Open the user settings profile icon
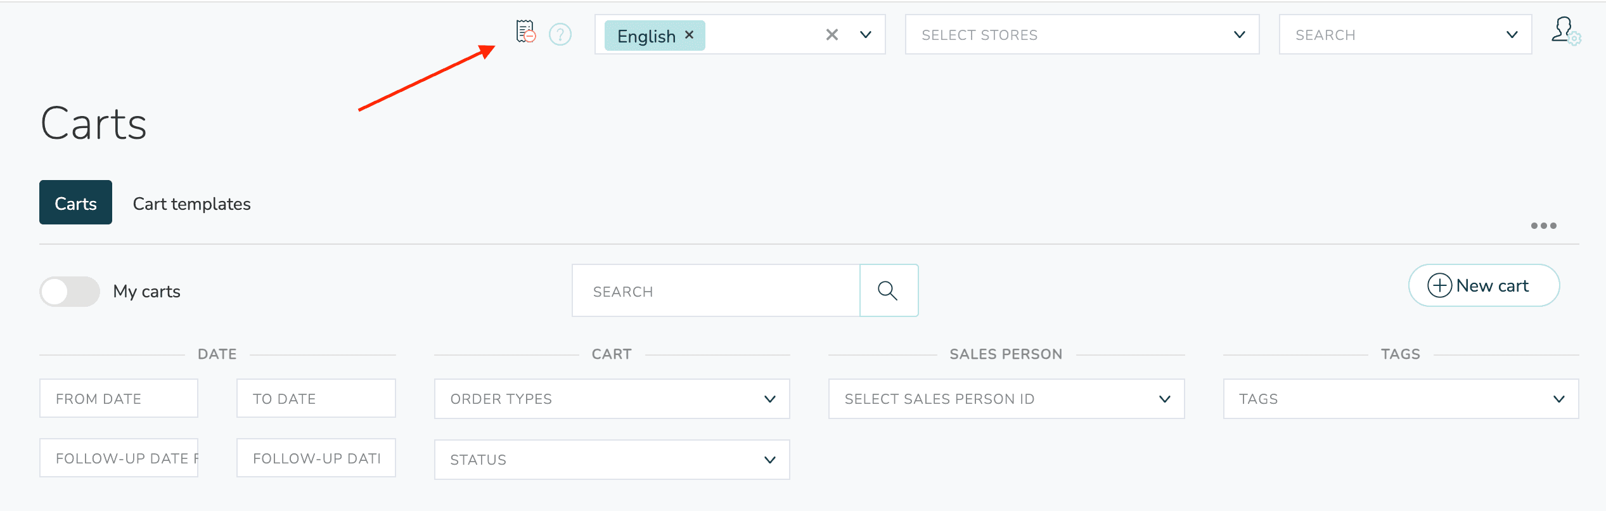 [x=1565, y=31]
